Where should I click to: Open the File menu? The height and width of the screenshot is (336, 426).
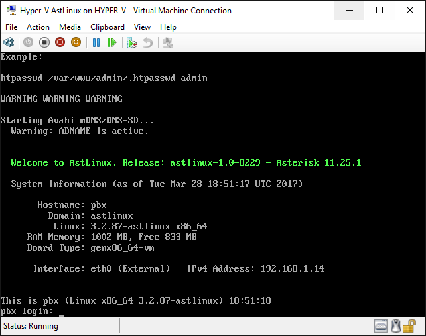[x=11, y=27]
